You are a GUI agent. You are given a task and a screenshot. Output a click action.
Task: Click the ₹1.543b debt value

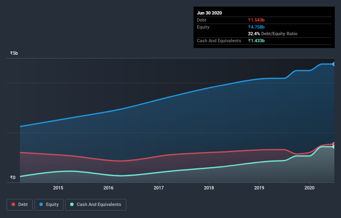tap(256, 20)
